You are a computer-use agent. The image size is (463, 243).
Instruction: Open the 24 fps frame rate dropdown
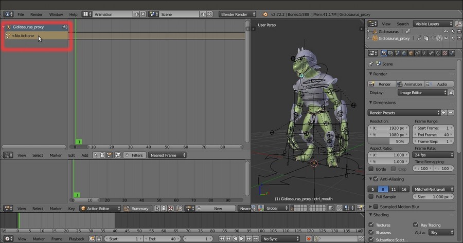point(433,155)
